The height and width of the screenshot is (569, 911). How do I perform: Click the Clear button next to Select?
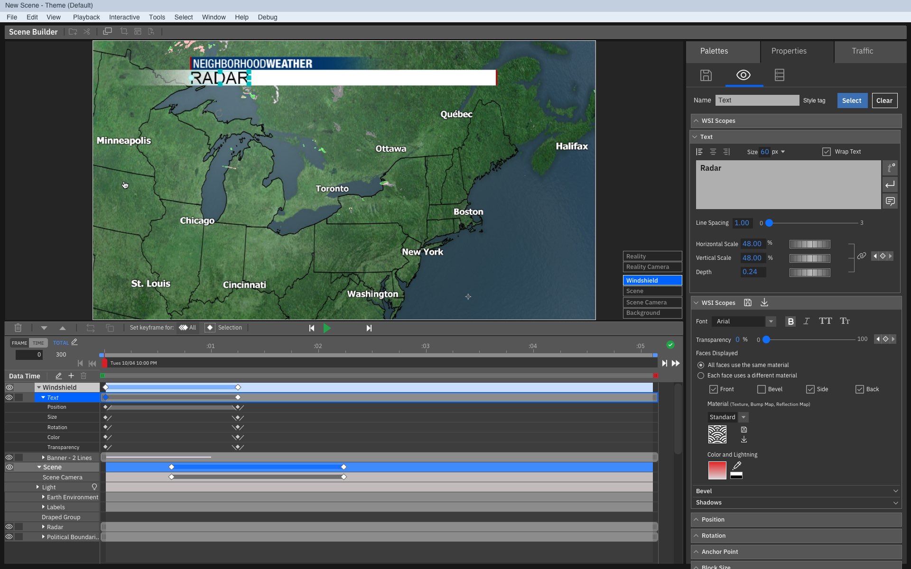(x=884, y=100)
